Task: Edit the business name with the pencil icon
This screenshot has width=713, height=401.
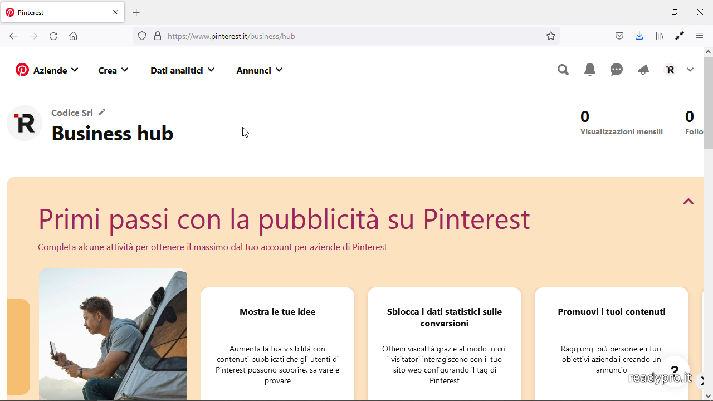Action: click(x=101, y=111)
